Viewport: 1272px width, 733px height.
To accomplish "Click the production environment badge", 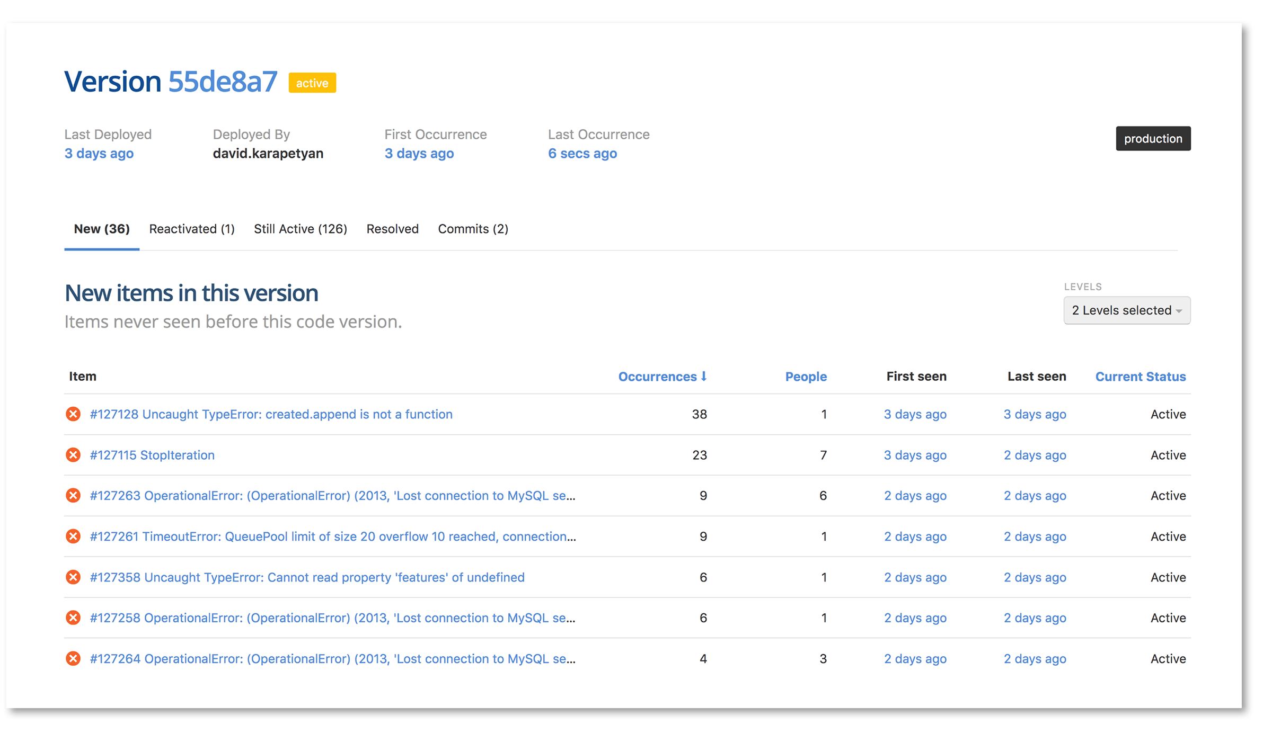I will [1153, 139].
